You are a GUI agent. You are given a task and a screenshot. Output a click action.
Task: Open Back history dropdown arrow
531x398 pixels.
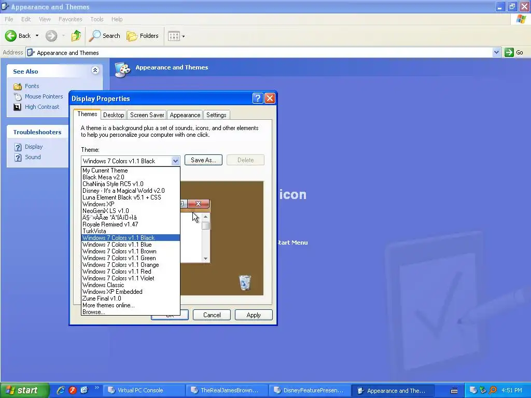37,36
